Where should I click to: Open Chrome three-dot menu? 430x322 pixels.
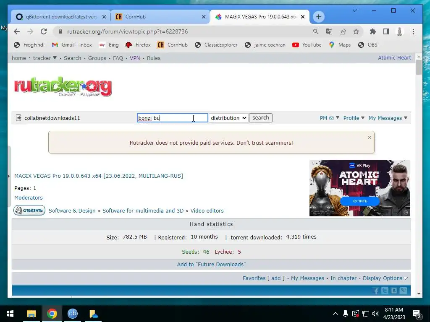click(x=413, y=31)
